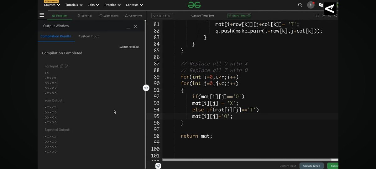The image size is (376, 169).
Task: Open the C++ language selector dropdown
Action: 162,16
